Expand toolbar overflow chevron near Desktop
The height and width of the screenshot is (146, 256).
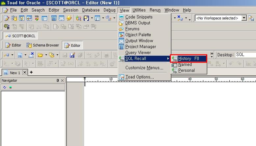pos(212,55)
